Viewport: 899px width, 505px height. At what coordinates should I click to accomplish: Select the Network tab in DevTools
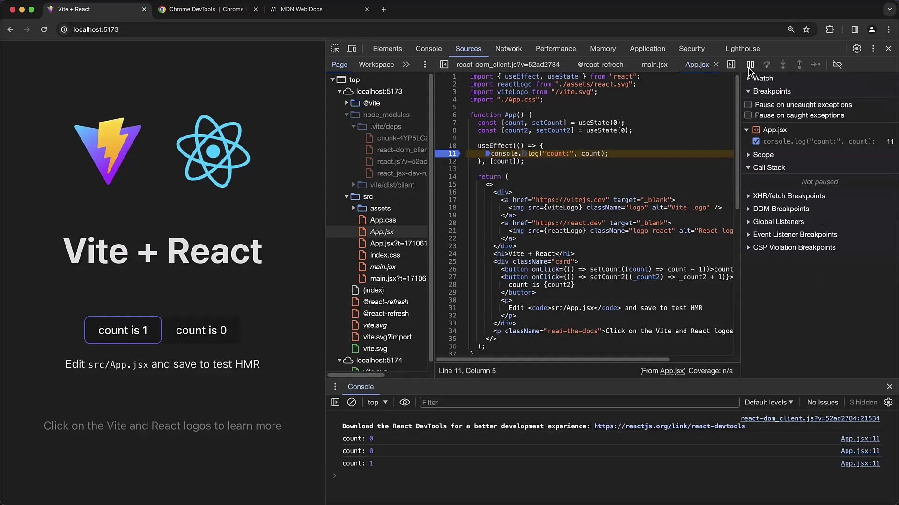click(508, 48)
